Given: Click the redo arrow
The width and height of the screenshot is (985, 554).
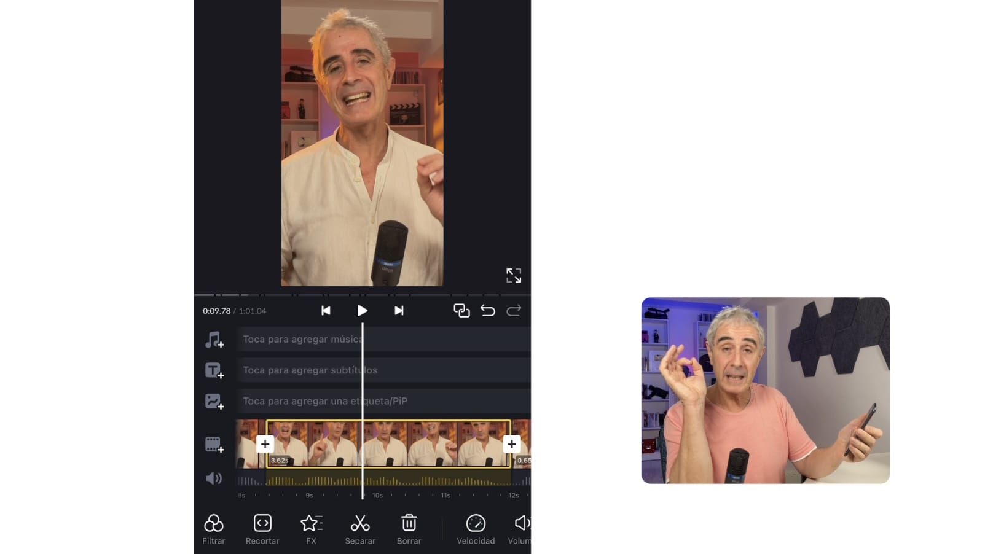Looking at the screenshot, I should 514,311.
